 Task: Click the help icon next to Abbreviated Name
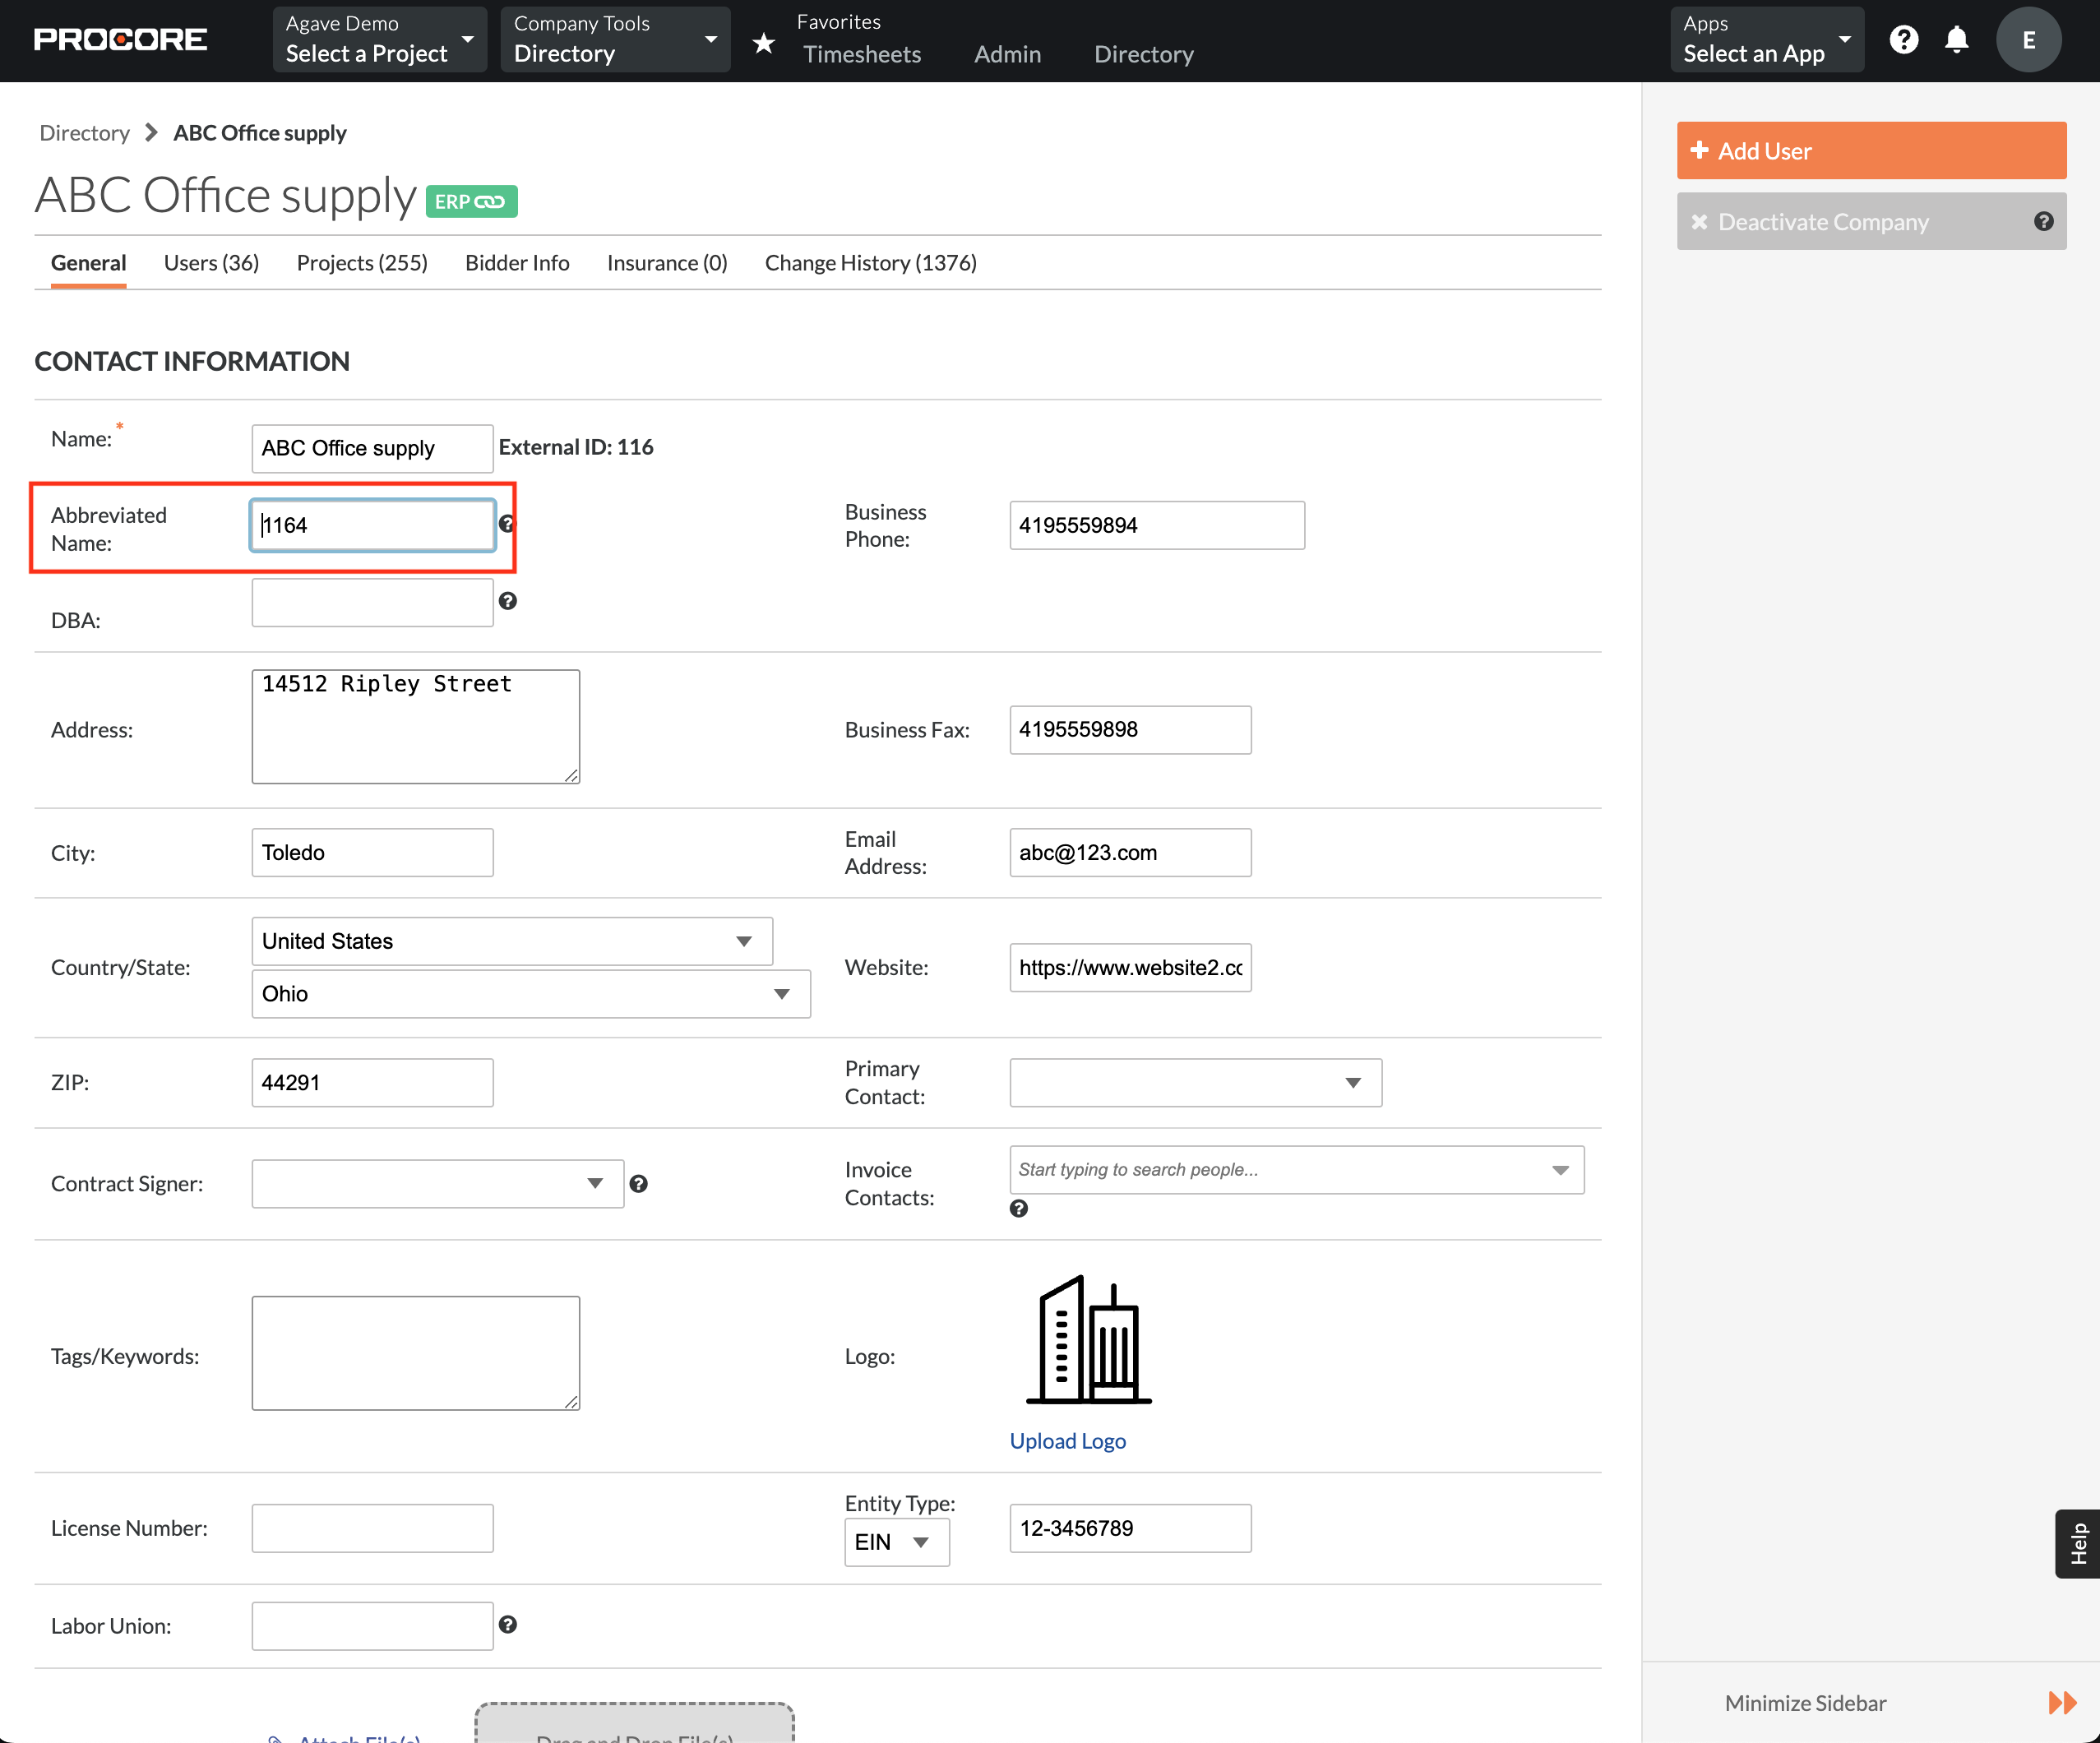click(506, 524)
